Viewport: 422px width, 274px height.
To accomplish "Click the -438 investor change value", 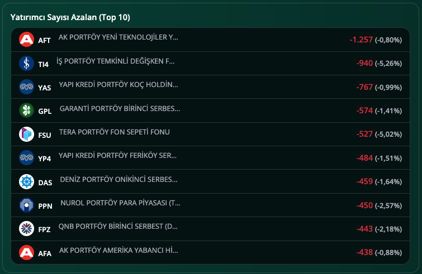I will pyautogui.click(x=364, y=252).
